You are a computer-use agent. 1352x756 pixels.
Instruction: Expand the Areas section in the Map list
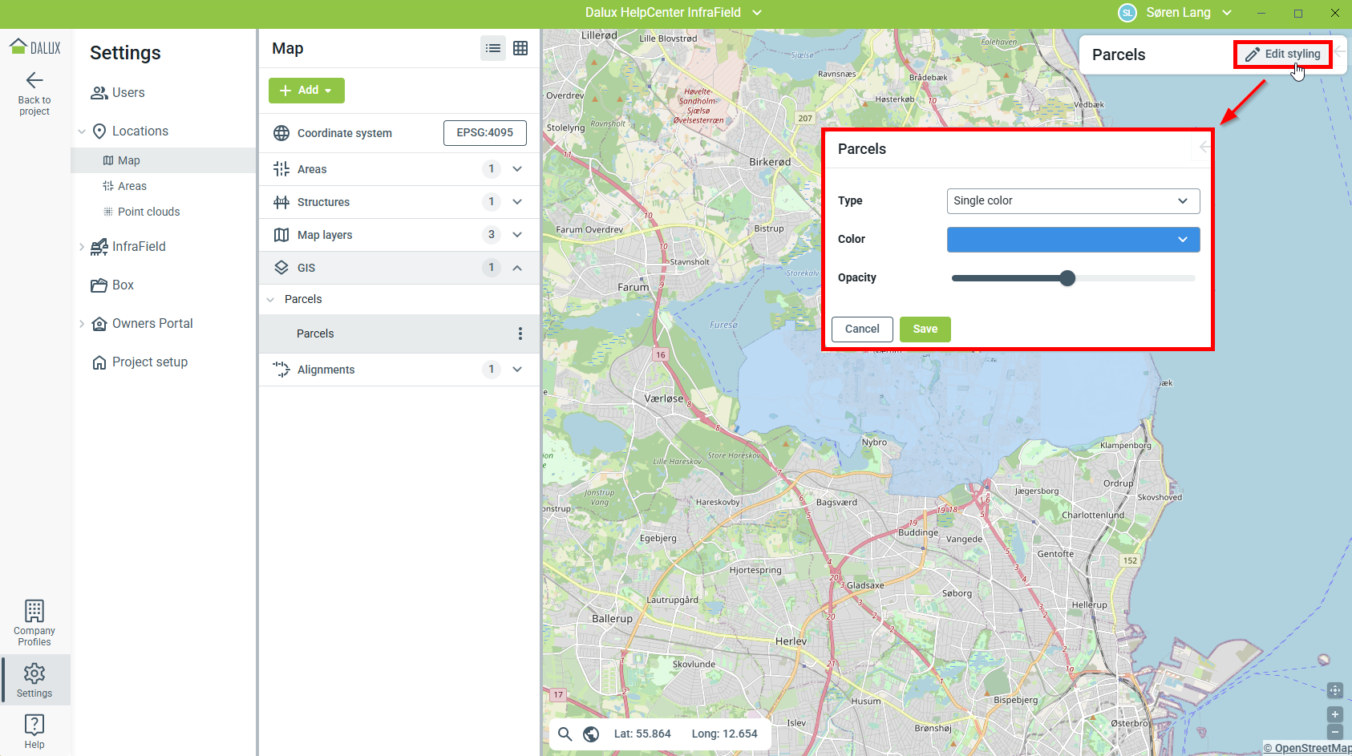pyautogui.click(x=517, y=169)
